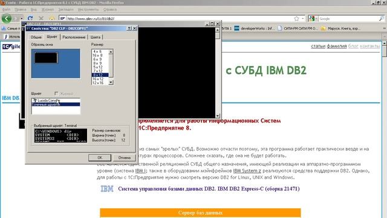Click the orange Сервер баз данных banner
The height and width of the screenshot is (218, 387).
pyautogui.click(x=200, y=213)
